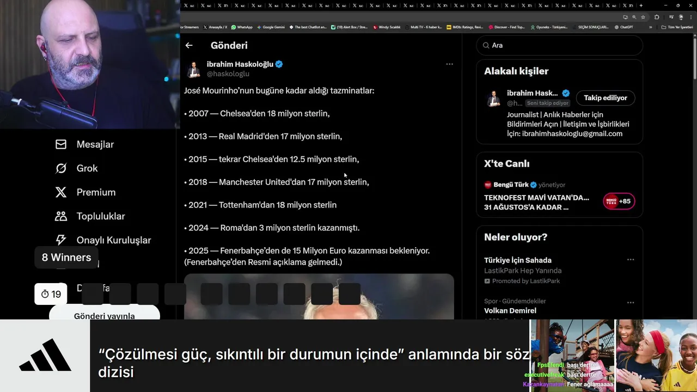Image resolution: width=697 pixels, height=392 pixels.
Task: Open The best ChatBot bookmark
Action: coord(308,27)
